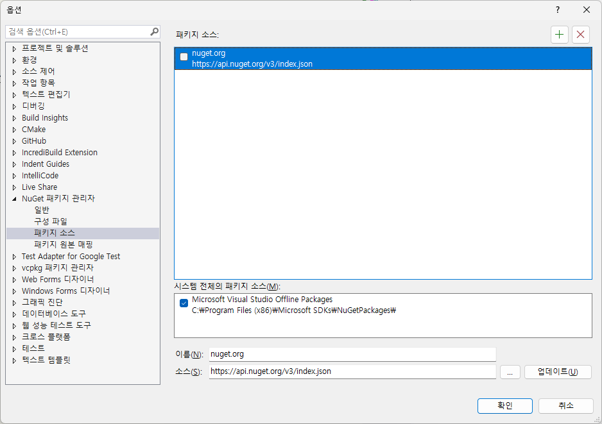Click the 소스(S) URL input field
This screenshot has height=424, width=602.
coord(352,371)
